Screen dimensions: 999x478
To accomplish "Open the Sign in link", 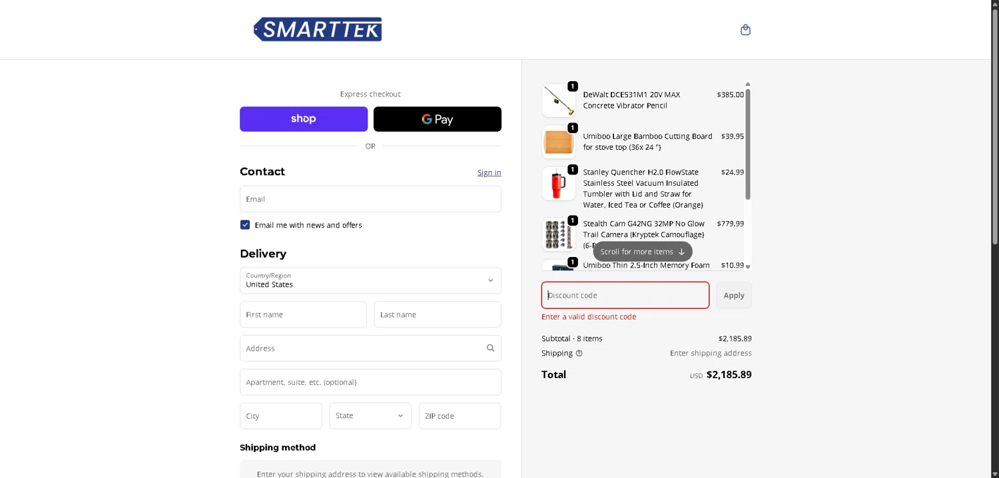I will click(490, 172).
